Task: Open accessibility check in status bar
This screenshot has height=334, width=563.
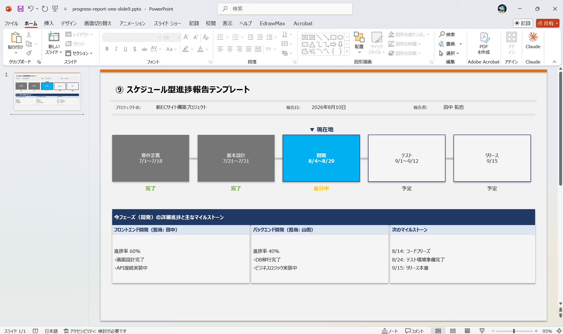Action: (x=95, y=331)
